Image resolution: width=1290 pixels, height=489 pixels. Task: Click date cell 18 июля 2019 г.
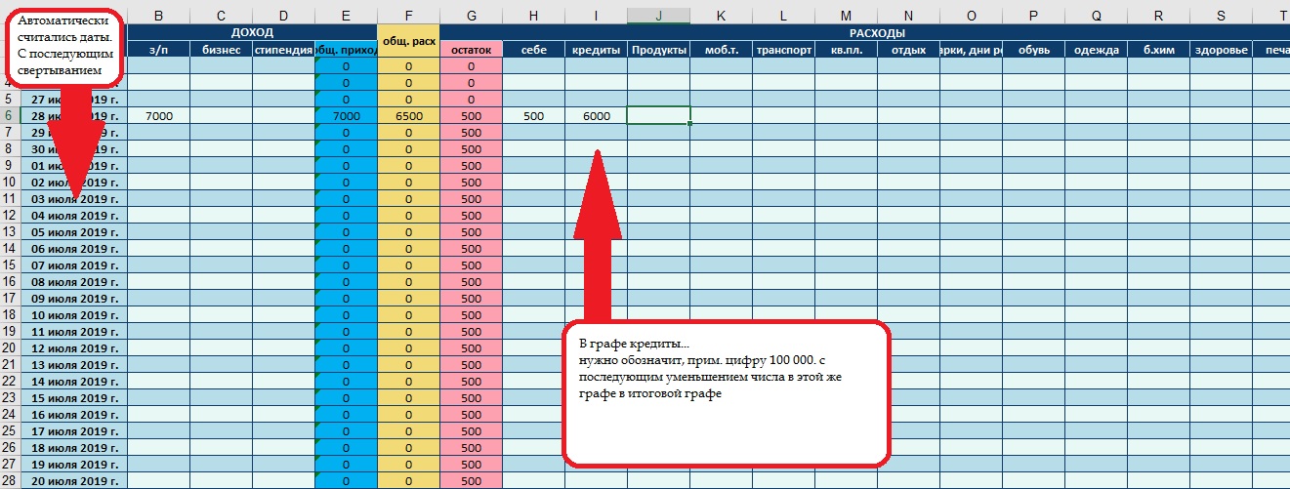click(x=73, y=447)
